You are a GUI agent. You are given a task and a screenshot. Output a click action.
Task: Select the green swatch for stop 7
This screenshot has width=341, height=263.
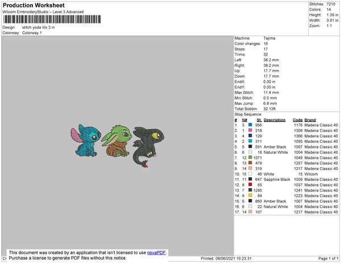coord(250,158)
